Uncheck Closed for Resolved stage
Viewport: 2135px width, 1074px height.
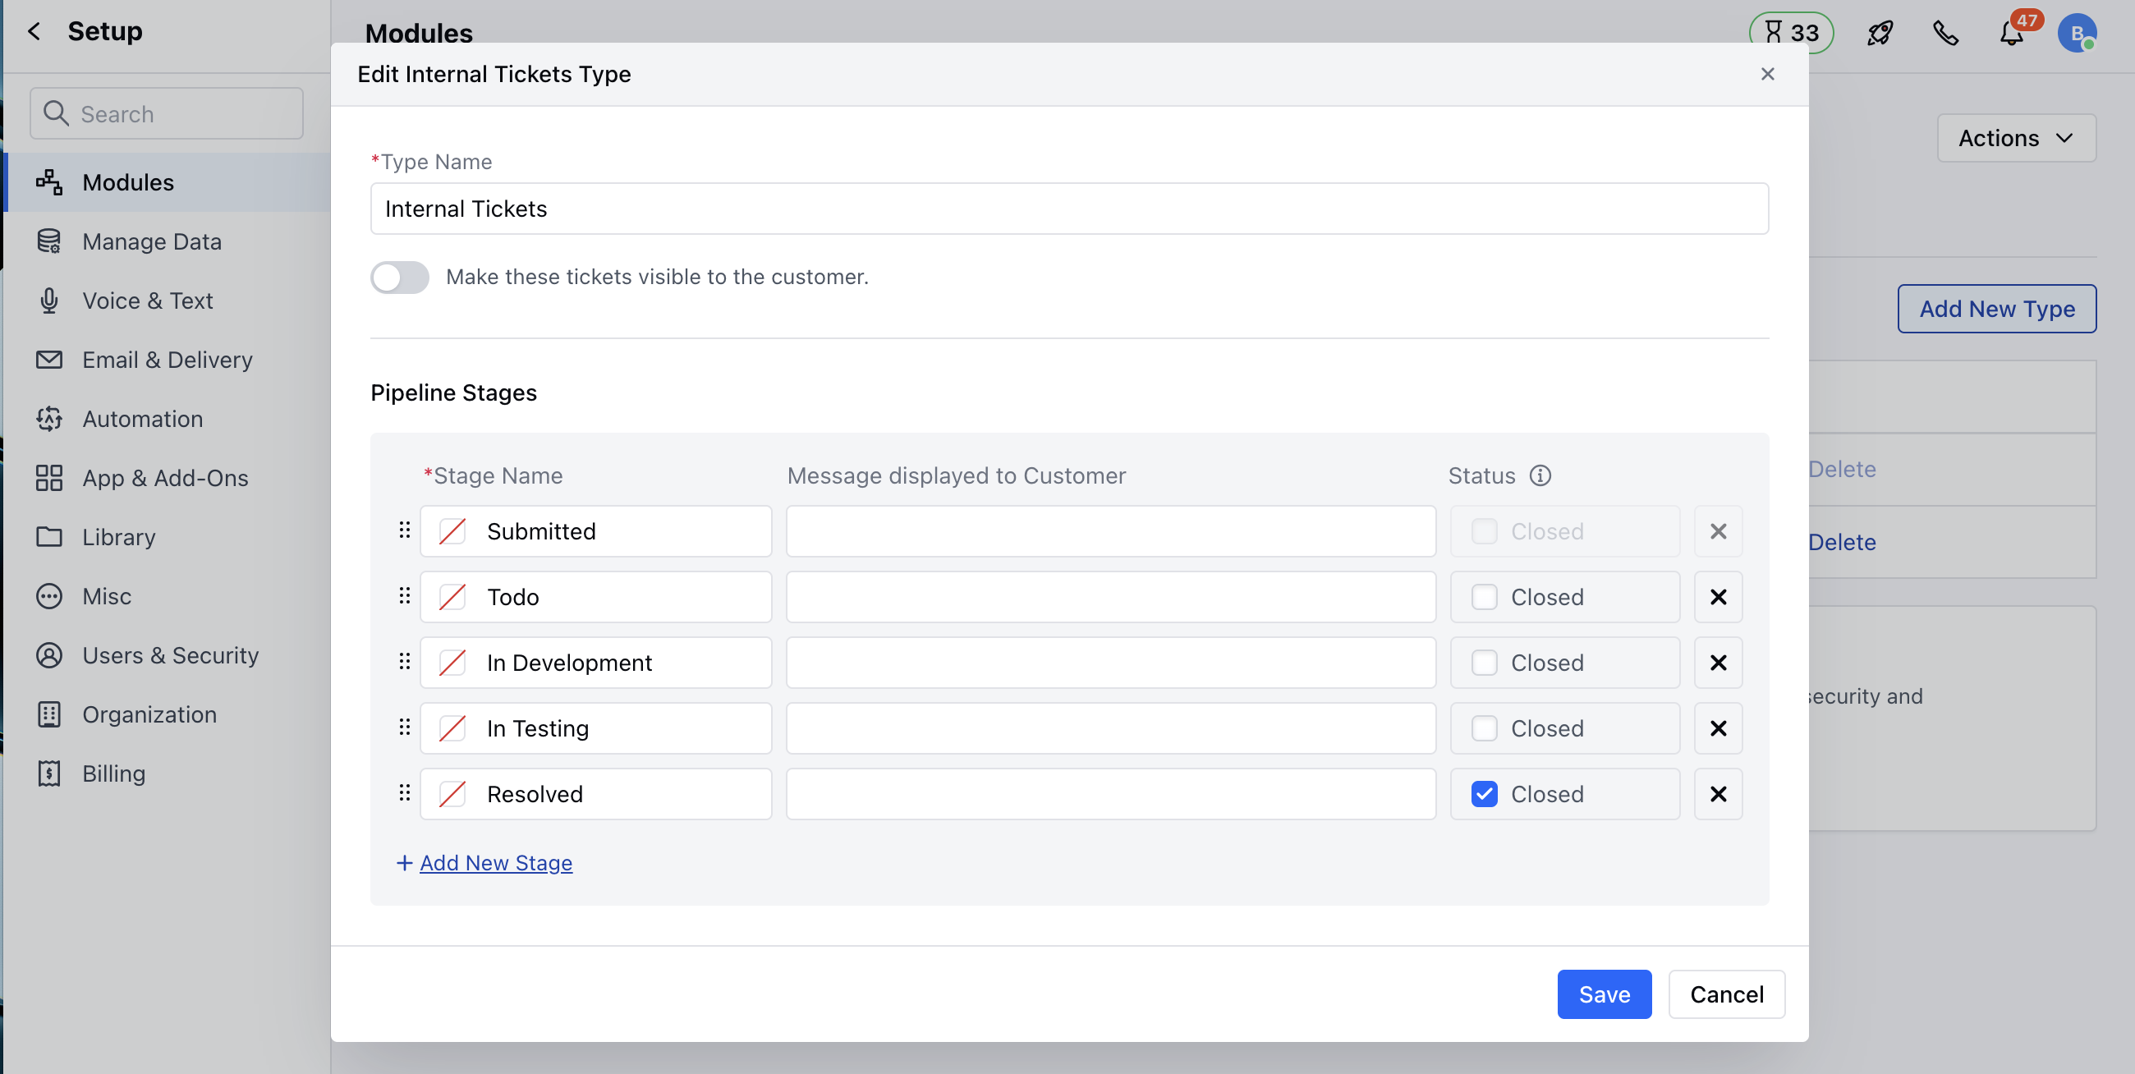(x=1484, y=794)
